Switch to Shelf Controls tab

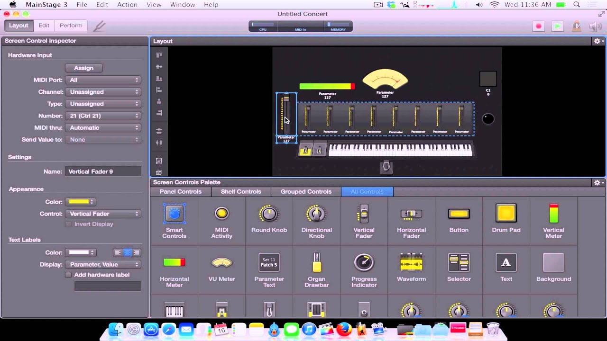coord(241,192)
